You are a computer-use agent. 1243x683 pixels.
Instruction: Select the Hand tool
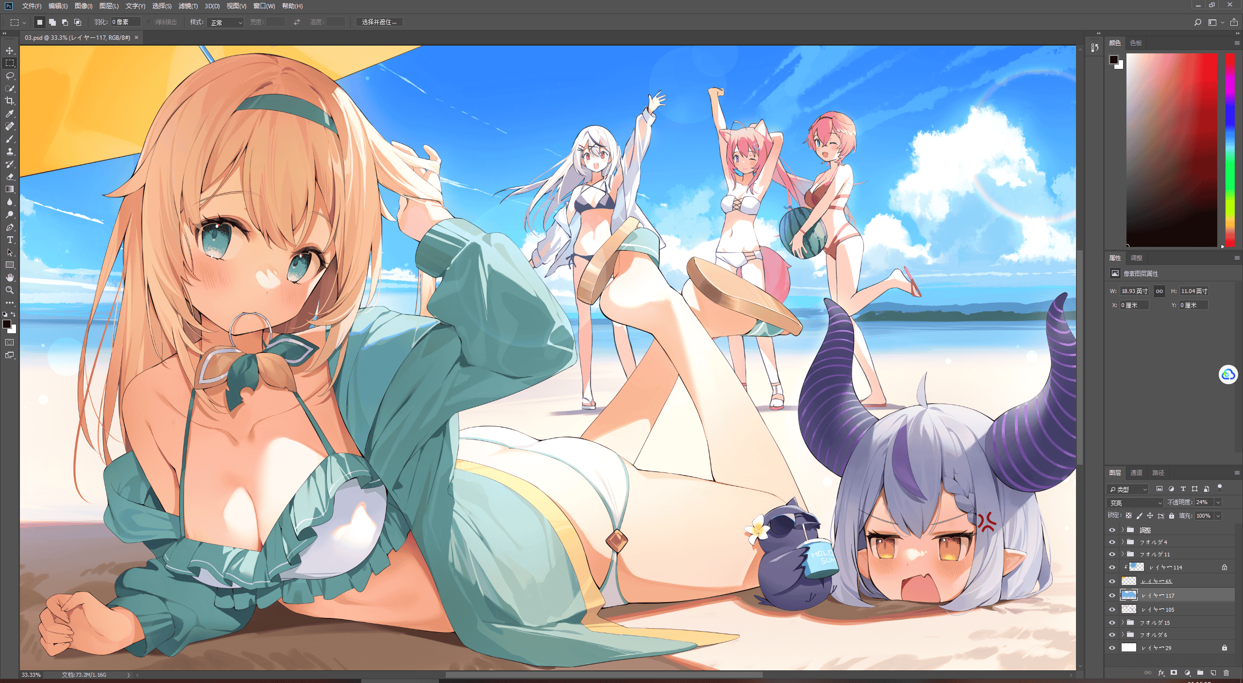(x=10, y=277)
